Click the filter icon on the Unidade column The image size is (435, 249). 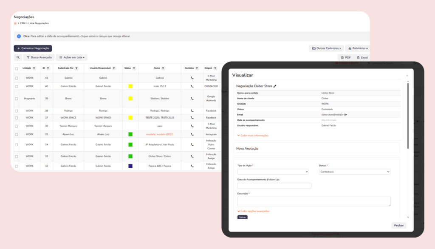pyautogui.click(x=34, y=68)
